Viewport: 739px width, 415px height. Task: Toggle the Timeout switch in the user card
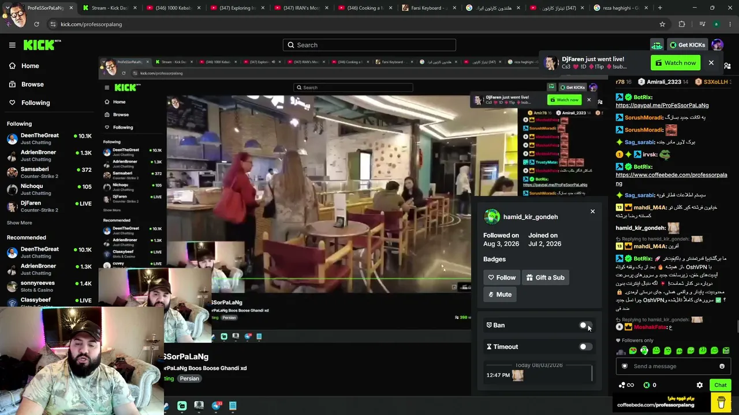pyautogui.click(x=585, y=347)
